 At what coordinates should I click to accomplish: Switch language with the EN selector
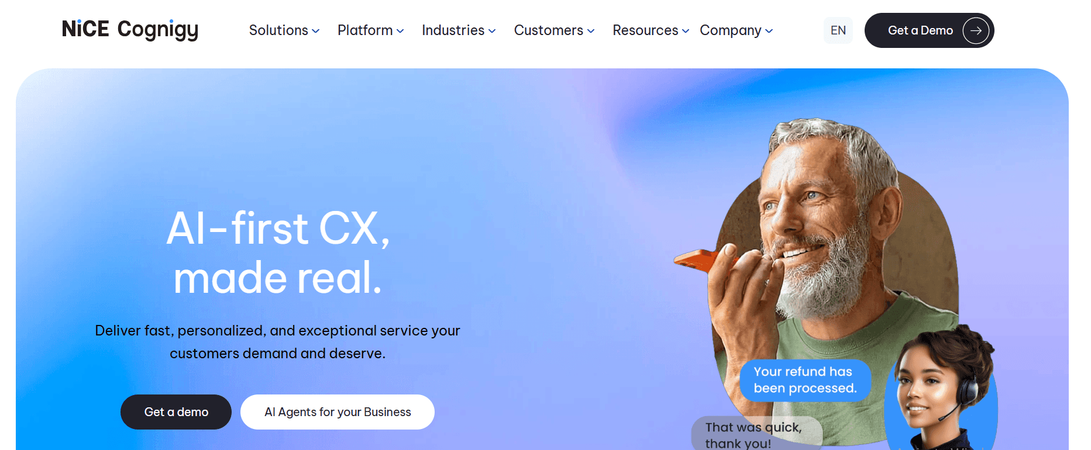[838, 30]
